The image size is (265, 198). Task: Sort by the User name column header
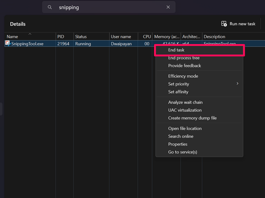121,37
